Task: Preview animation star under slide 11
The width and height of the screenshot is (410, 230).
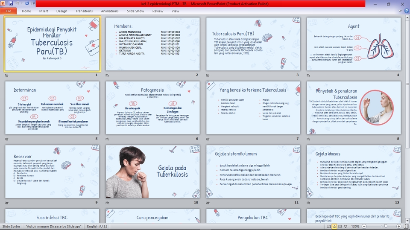Action: [x=208, y=203]
